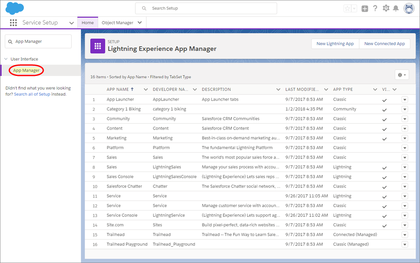420x263 pixels.
Task: Click the purple App Manager grid icon
Action: (98, 46)
